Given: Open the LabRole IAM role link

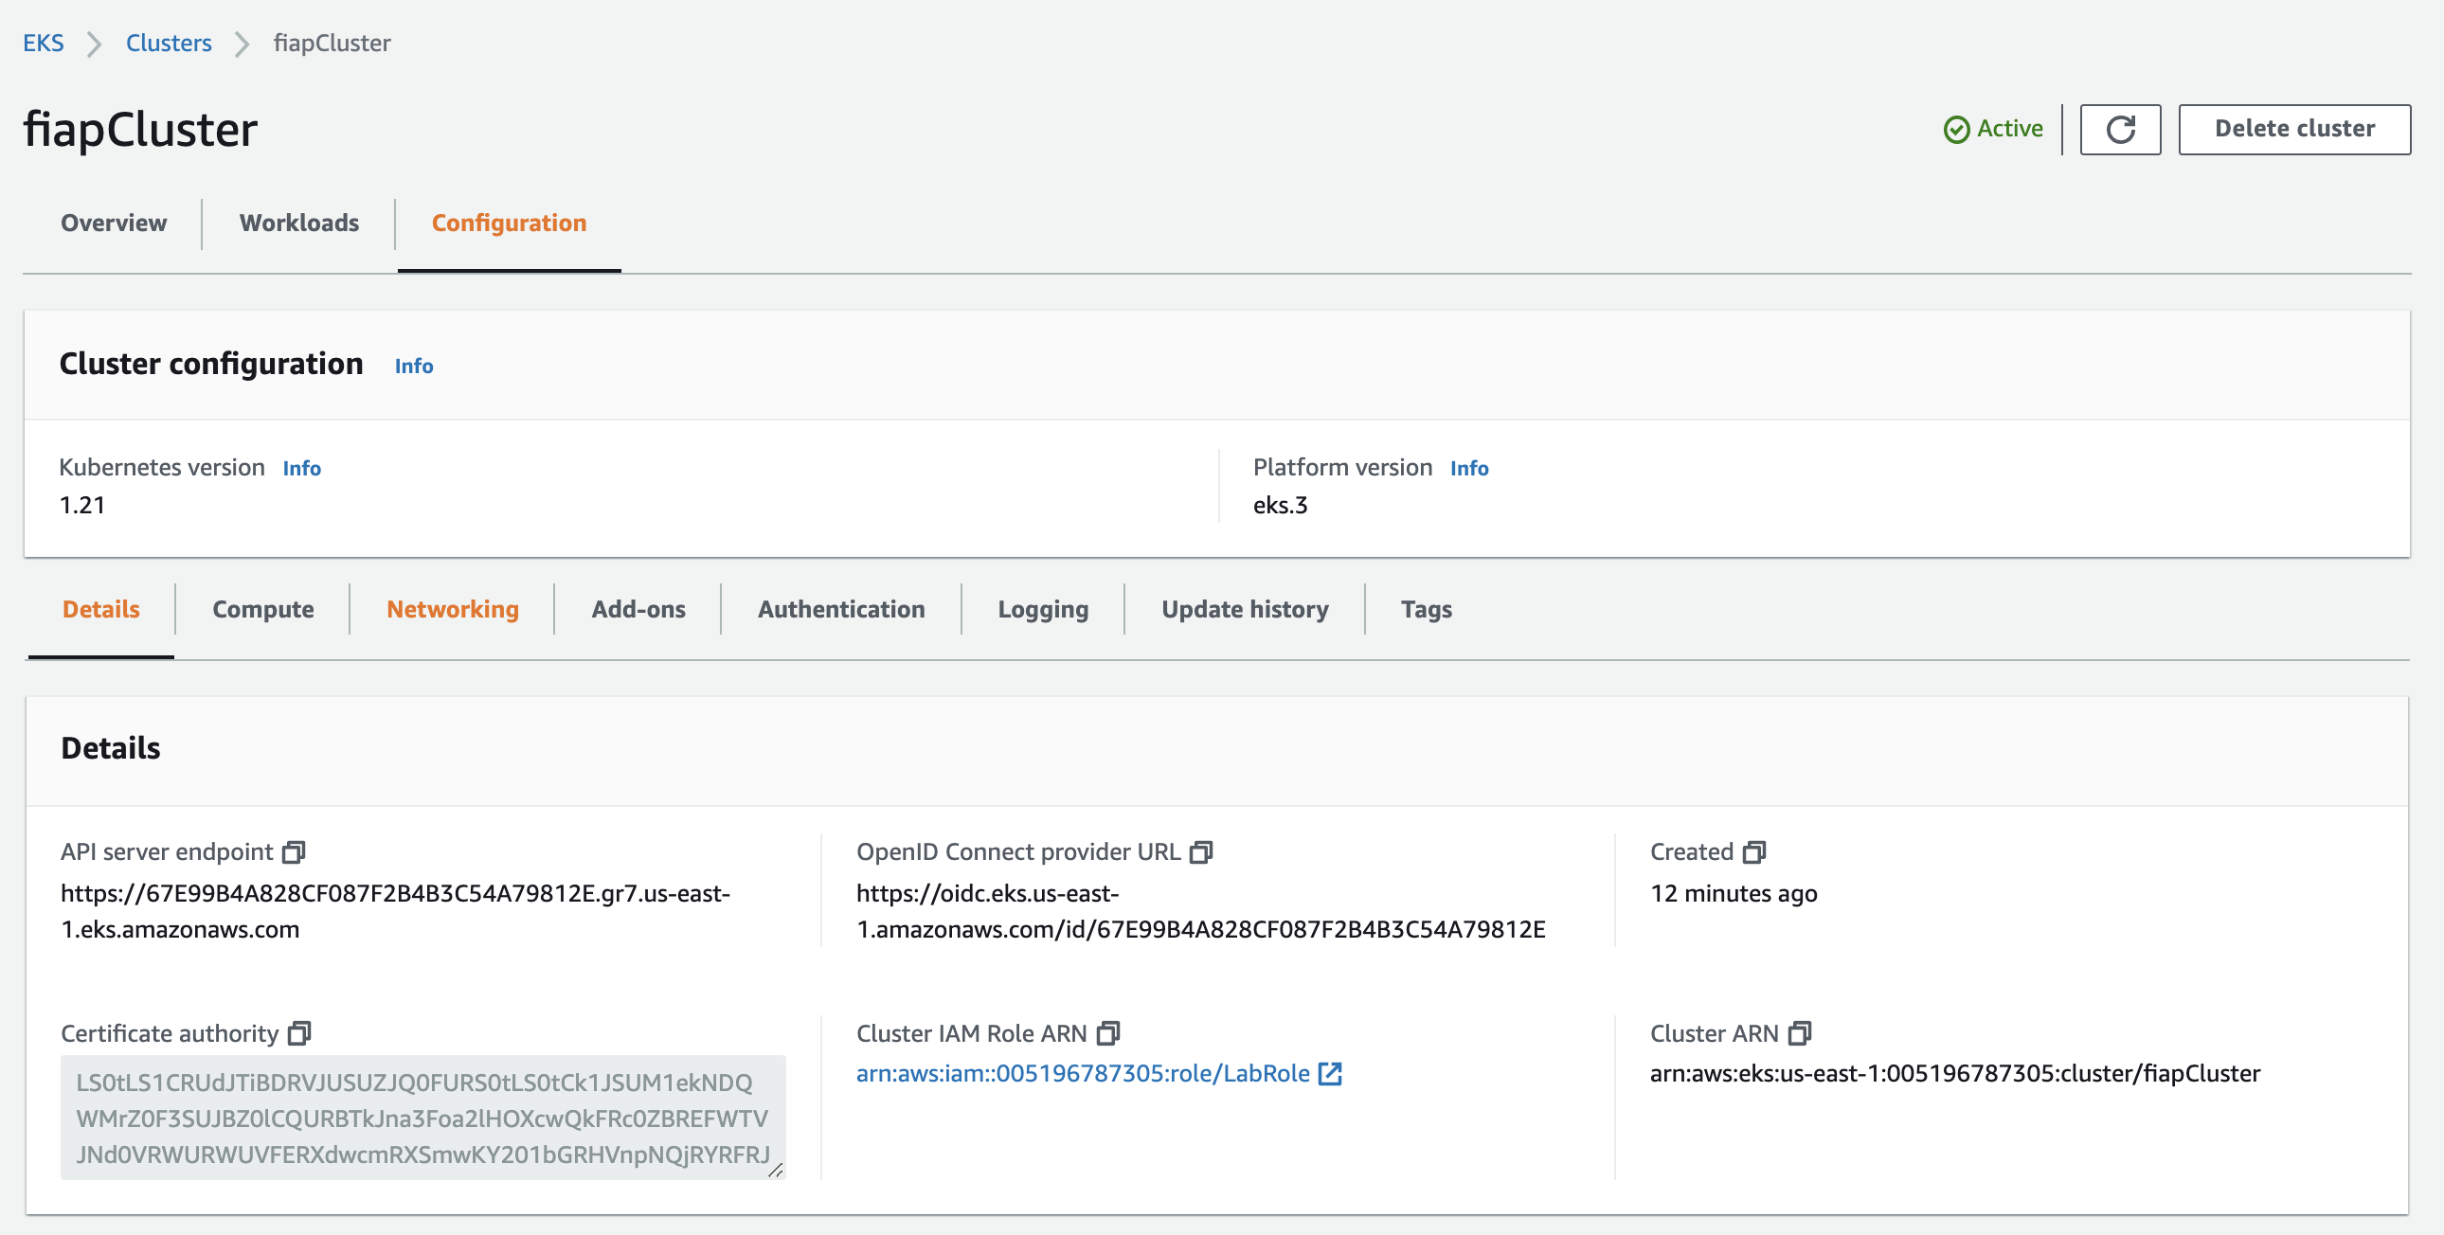Looking at the screenshot, I should click(x=1082, y=1073).
